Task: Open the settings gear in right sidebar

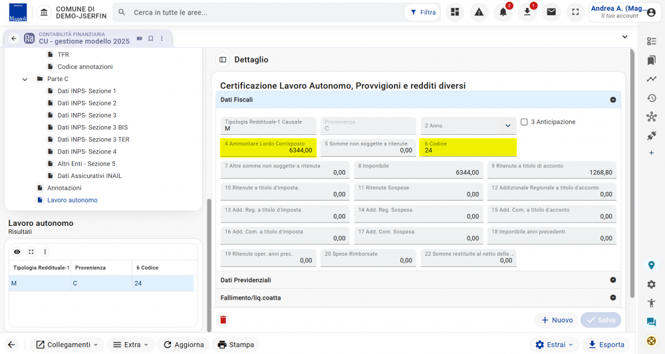Action: [652, 284]
